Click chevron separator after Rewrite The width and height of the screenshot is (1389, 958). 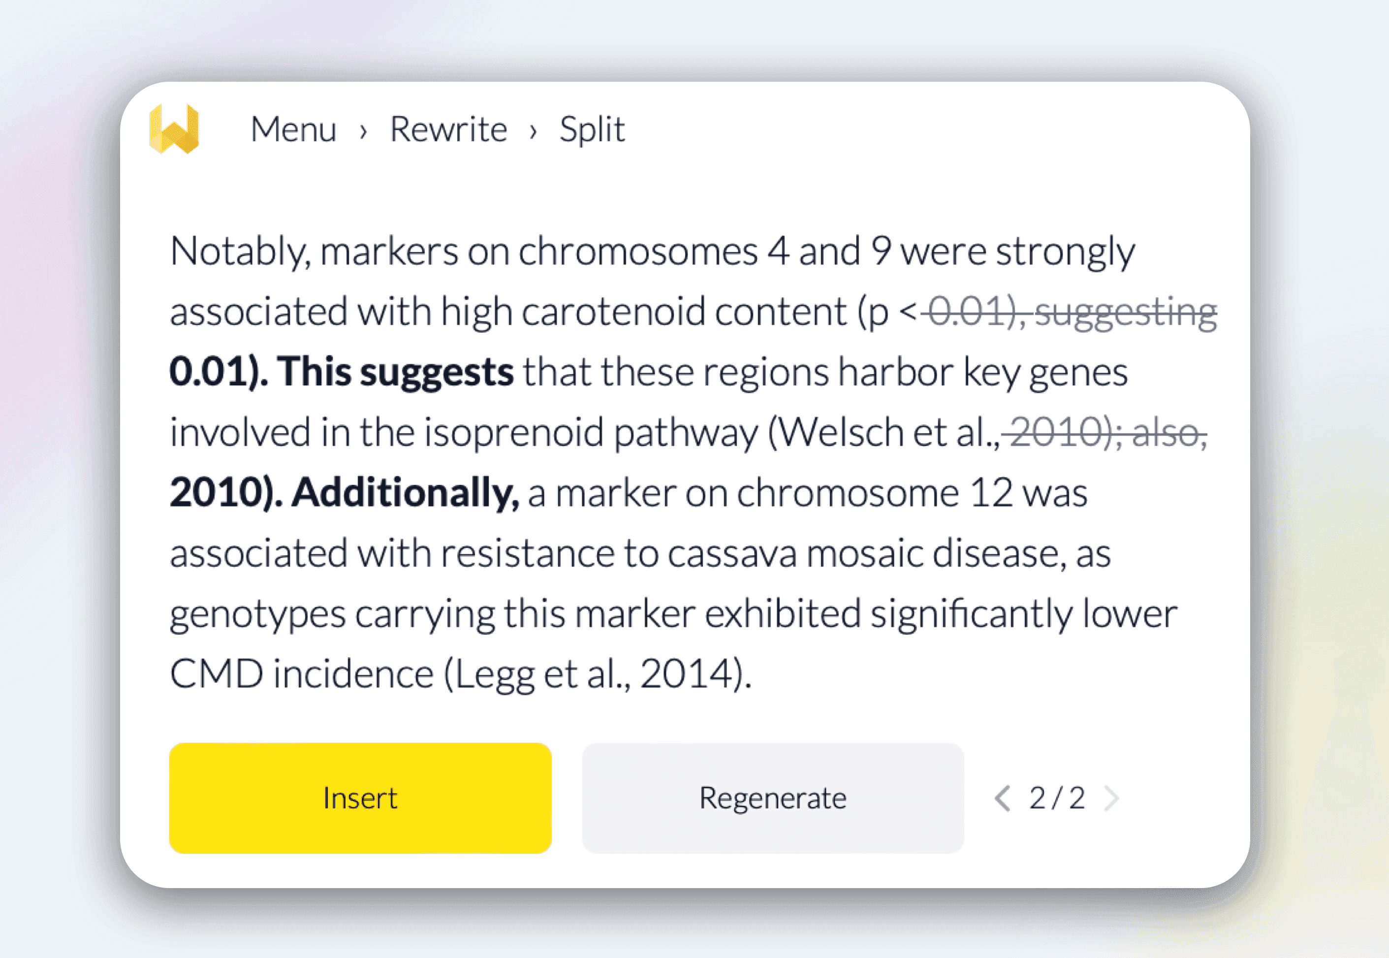tap(533, 131)
